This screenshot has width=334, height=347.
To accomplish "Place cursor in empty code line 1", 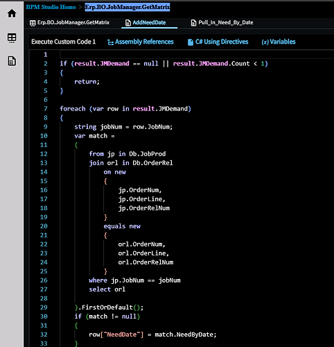I will 196,55.
